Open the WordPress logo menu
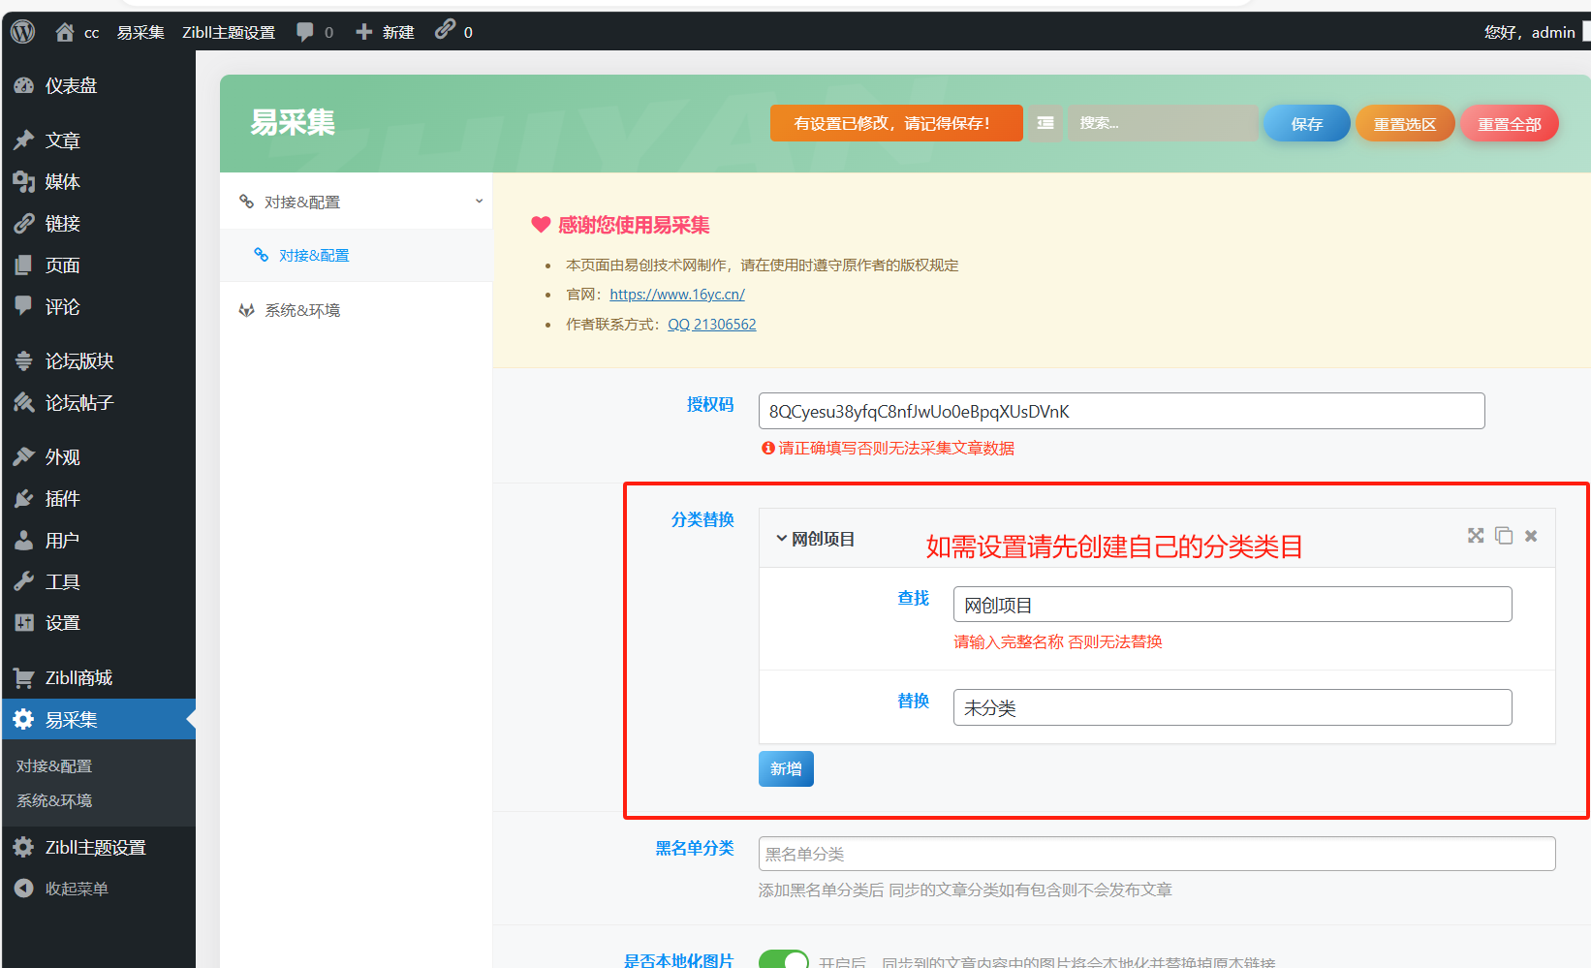 coord(23,32)
